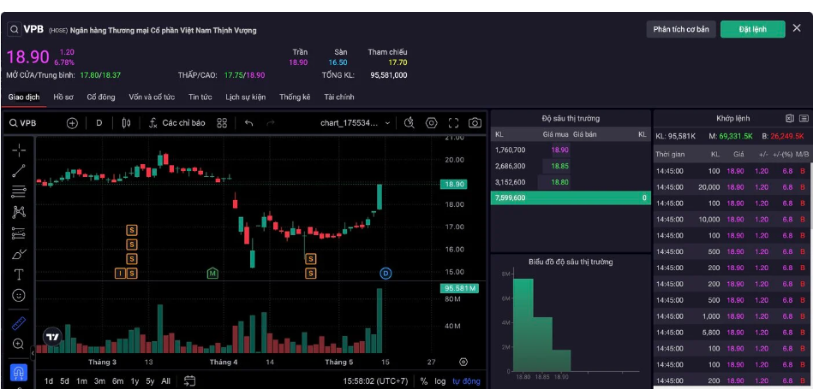Switch to the Lịch sự kiện tab
Image resolution: width=819 pixels, height=389 pixels.
tap(246, 97)
